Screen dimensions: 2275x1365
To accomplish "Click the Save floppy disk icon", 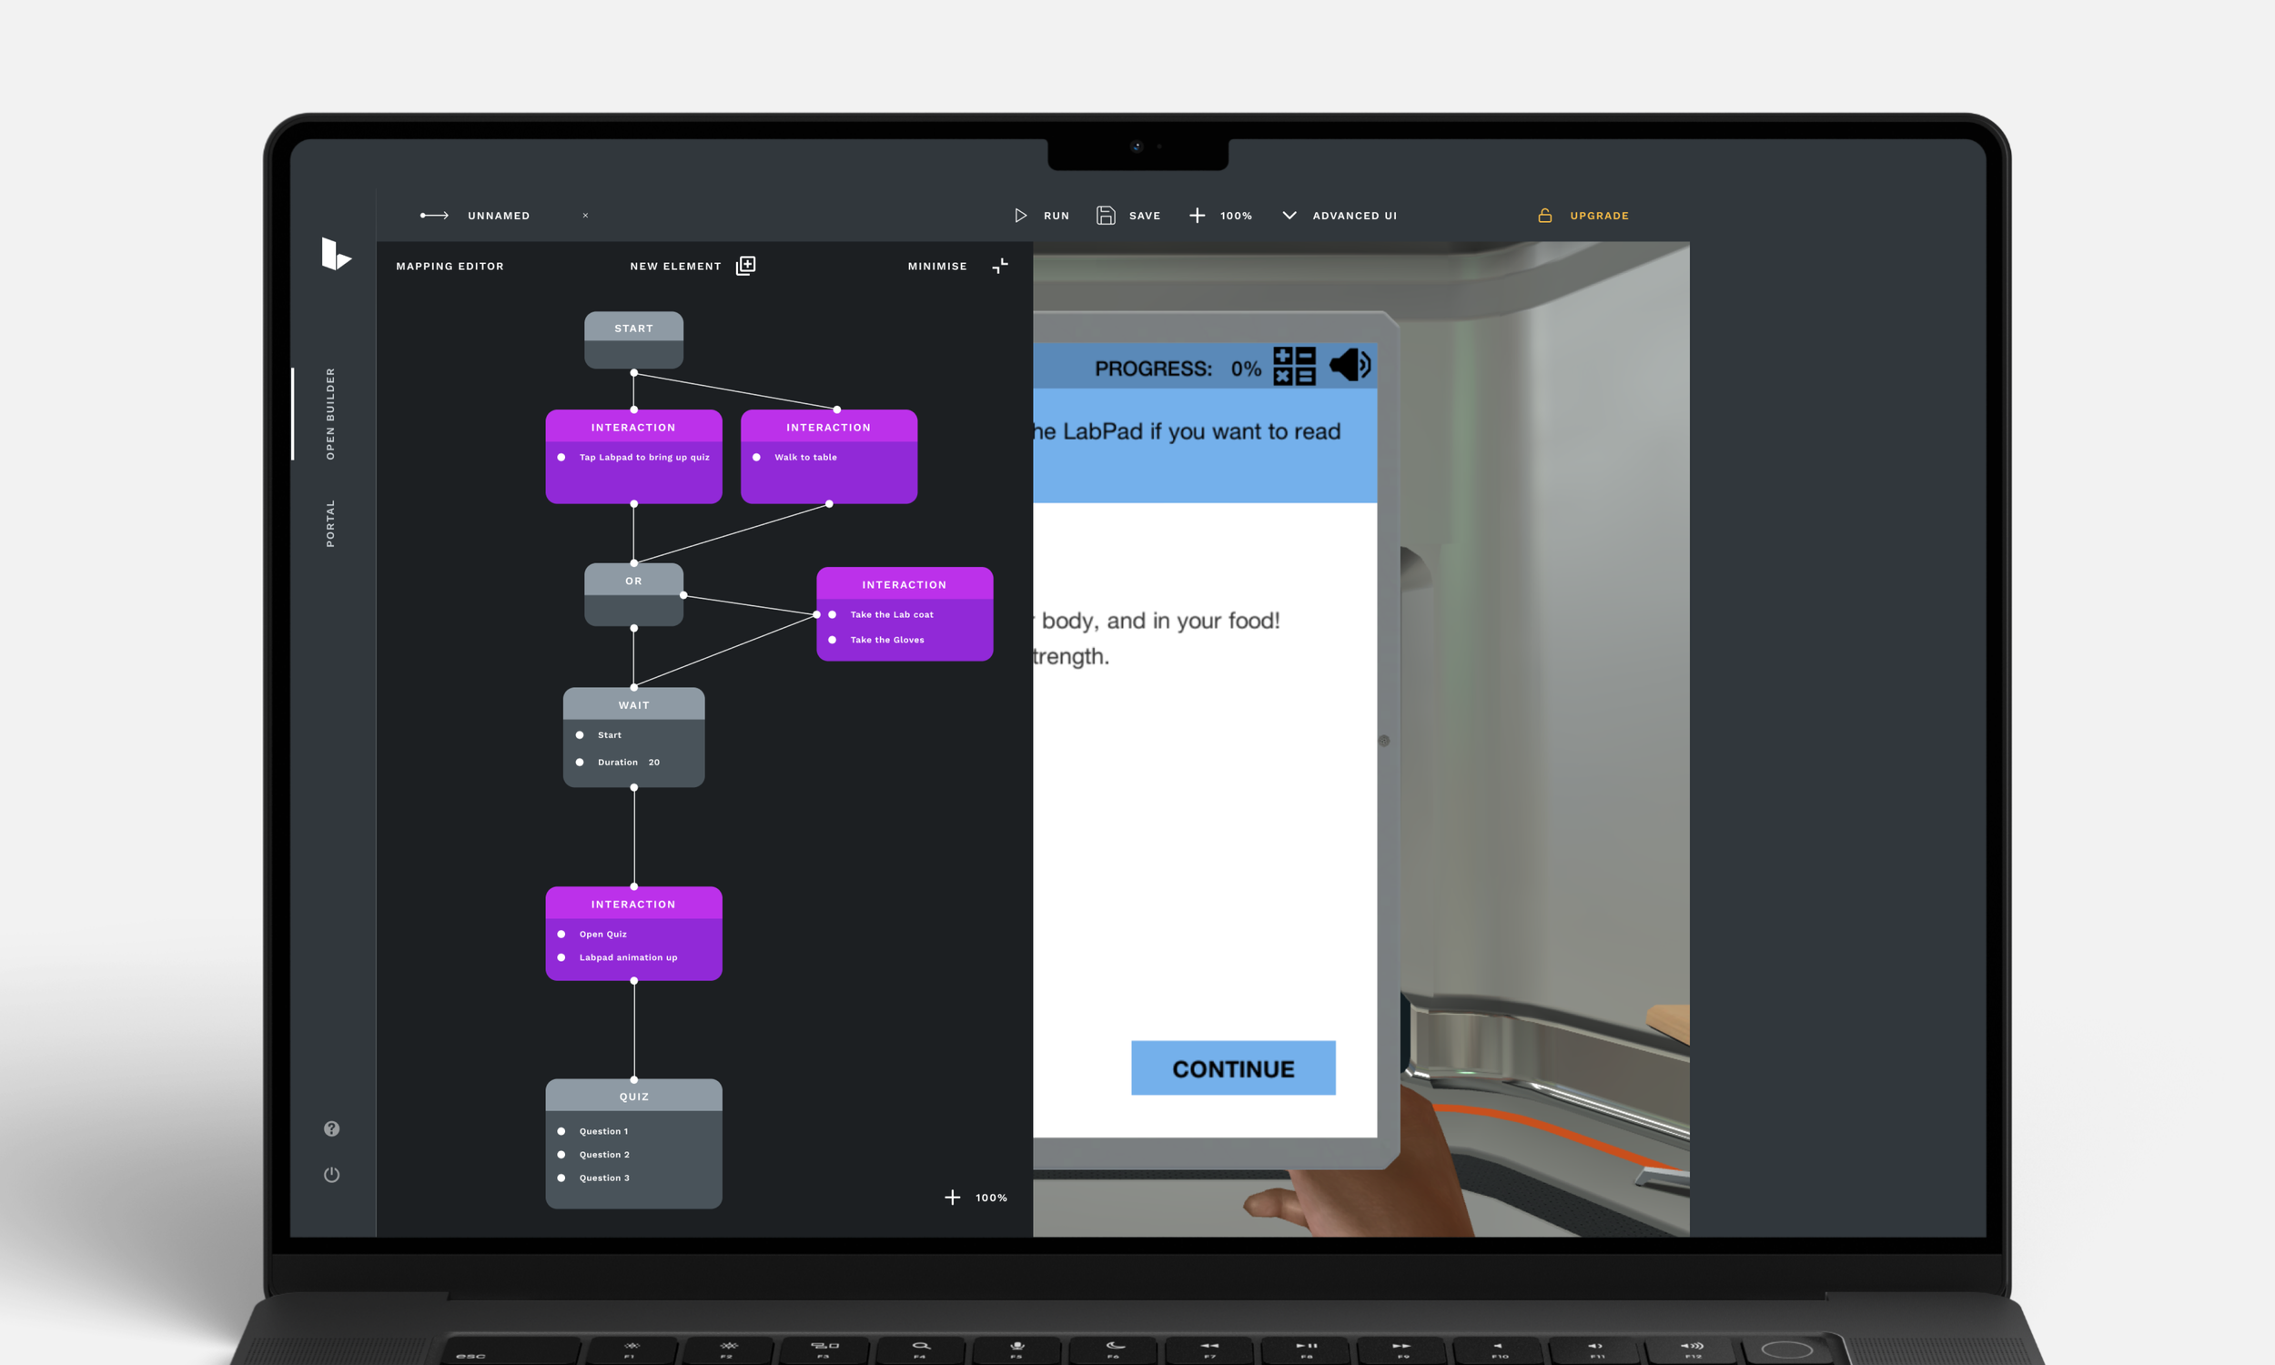I will pyautogui.click(x=1106, y=216).
